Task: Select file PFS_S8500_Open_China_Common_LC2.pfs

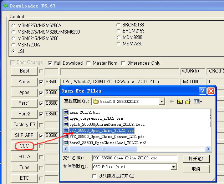Action: [107, 136]
